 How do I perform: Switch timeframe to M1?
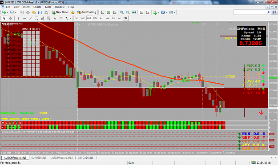pyautogui.click(x=77, y=18)
